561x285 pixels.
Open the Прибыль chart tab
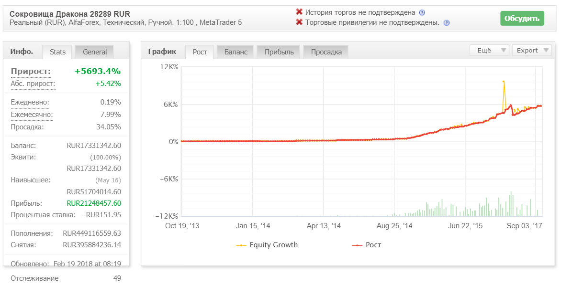[279, 52]
